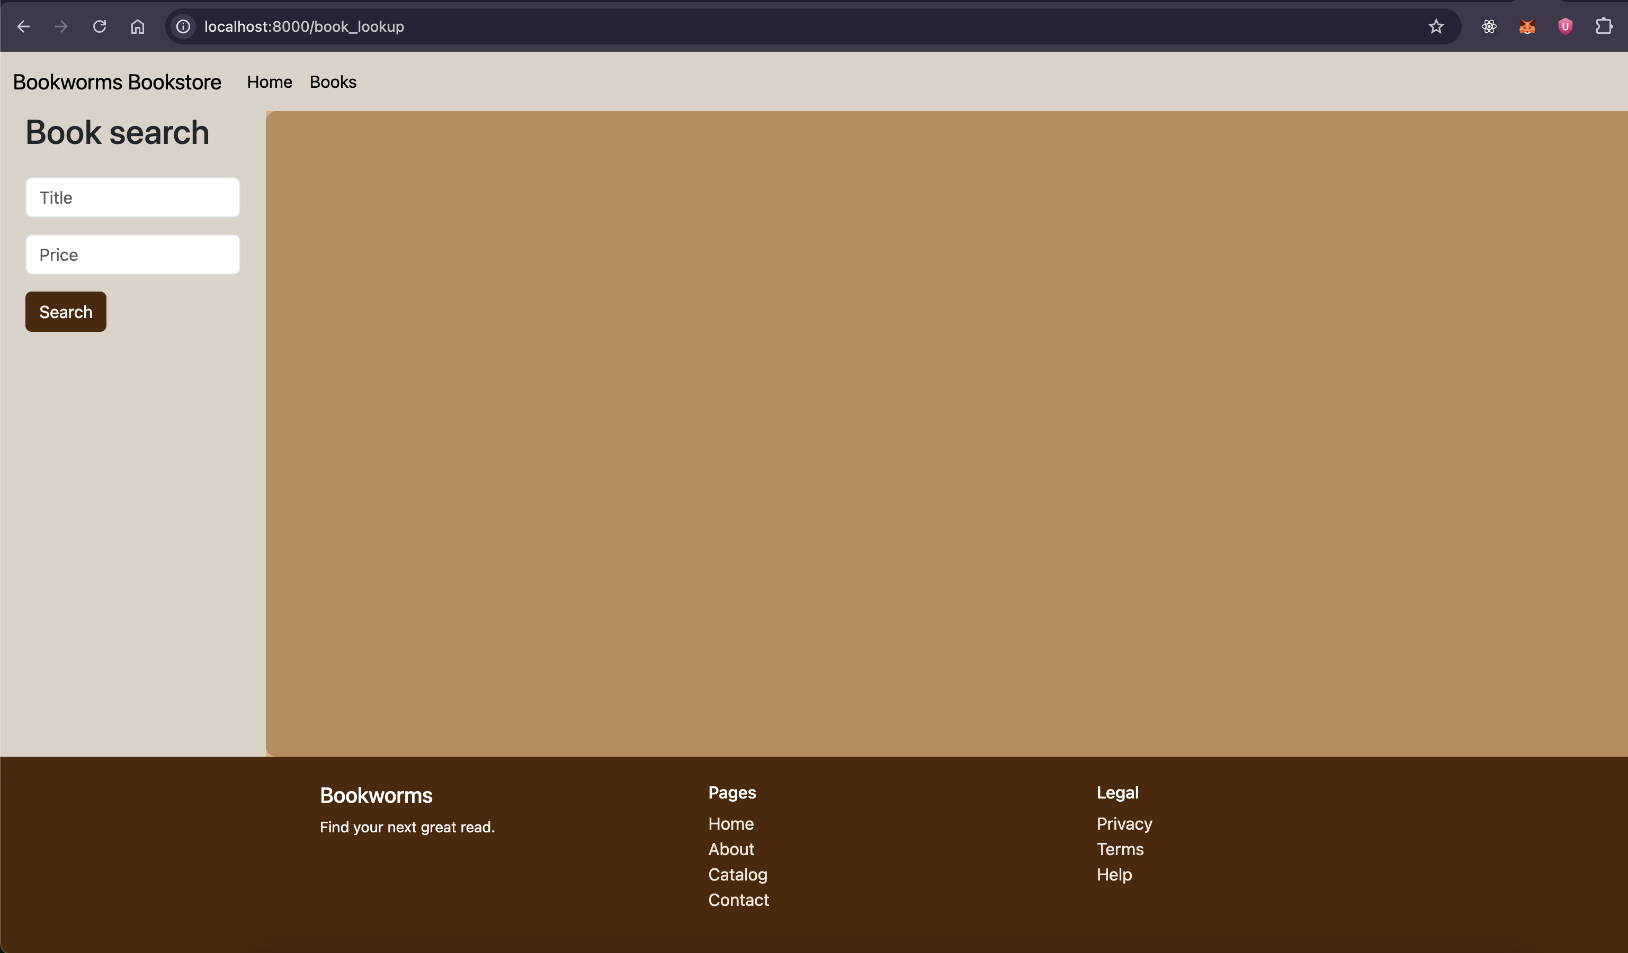Go back with the browser back arrow

(23, 26)
